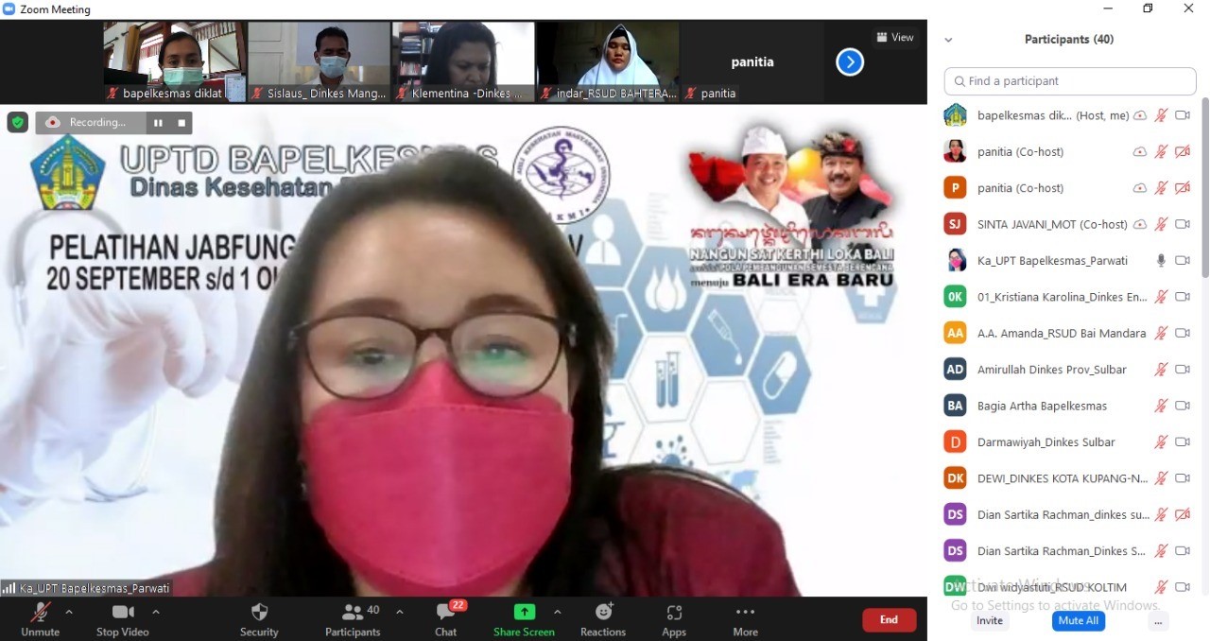Click the red End meeting button
Viewport: 1210px width, 641px height.
point(889,619)
